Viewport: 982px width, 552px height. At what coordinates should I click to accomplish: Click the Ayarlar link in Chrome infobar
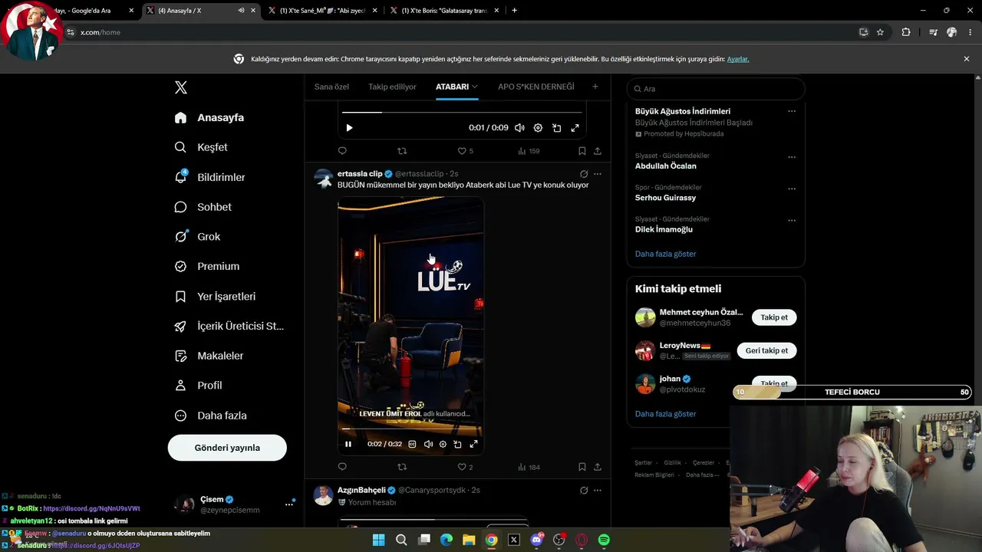(x=738, y=59)
